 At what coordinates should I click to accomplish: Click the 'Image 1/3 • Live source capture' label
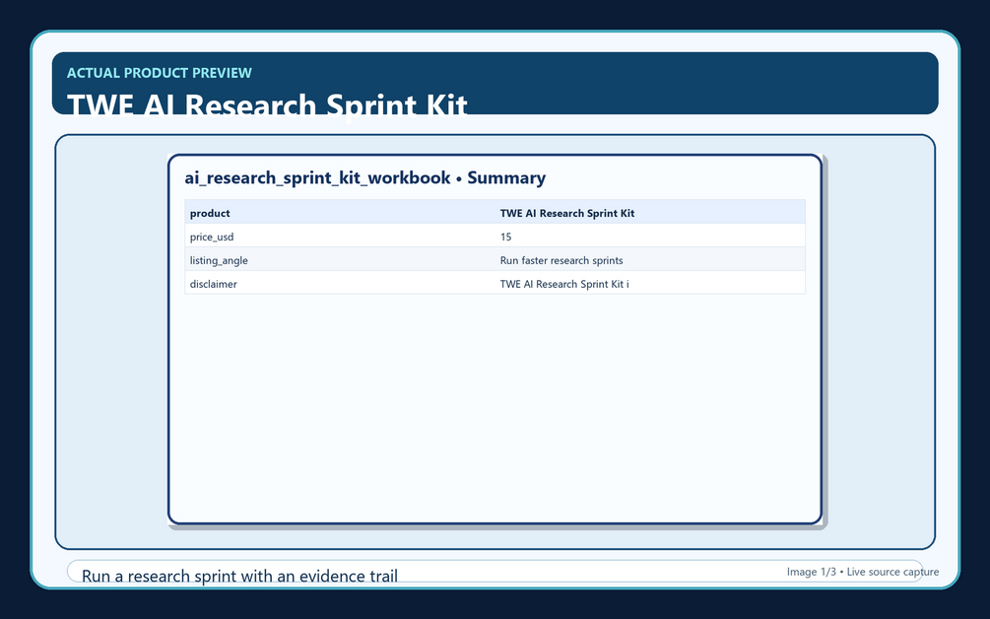[863, 572]
